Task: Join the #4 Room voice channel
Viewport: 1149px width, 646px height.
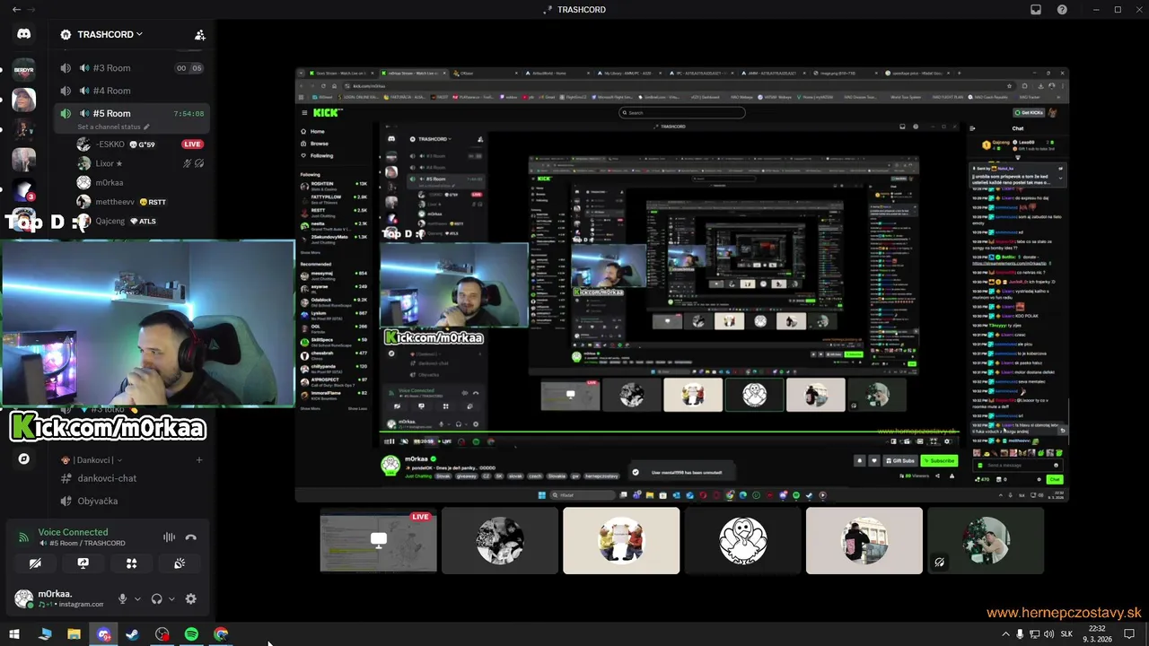Action: (x=131, y=91)
